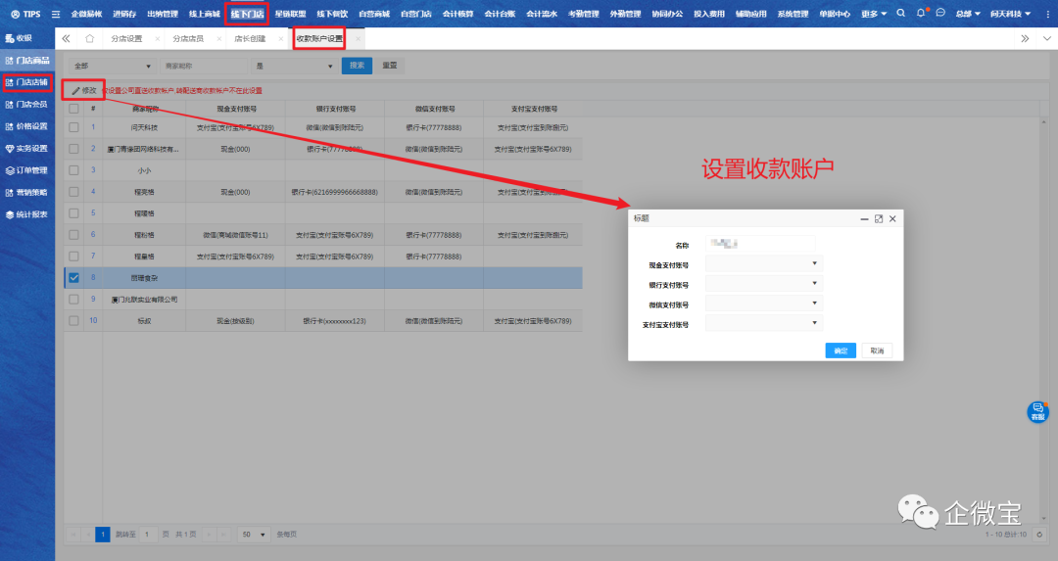1058x561 pixels.
Task: Open the blue 客服 support floating icon
Action: (1037, 412)
